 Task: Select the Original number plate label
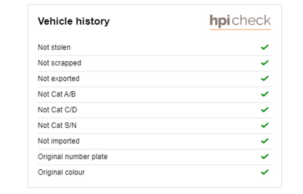click(x=73, y=157)
